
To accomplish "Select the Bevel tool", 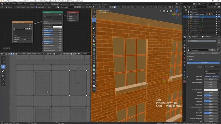I will 94,53.
